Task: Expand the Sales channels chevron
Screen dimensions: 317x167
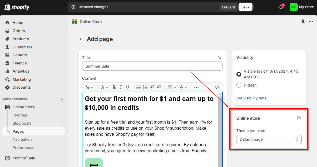Action: coord(62,99)
